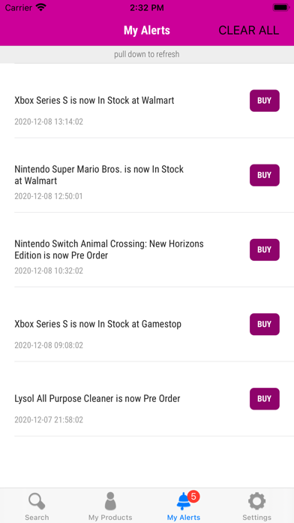Select the Settings tab label
The image size is (294, 523).
(256, 517)
